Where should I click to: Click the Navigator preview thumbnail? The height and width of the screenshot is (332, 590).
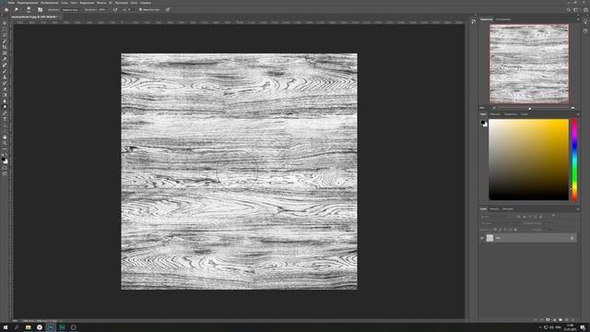[x=528, y=64]
